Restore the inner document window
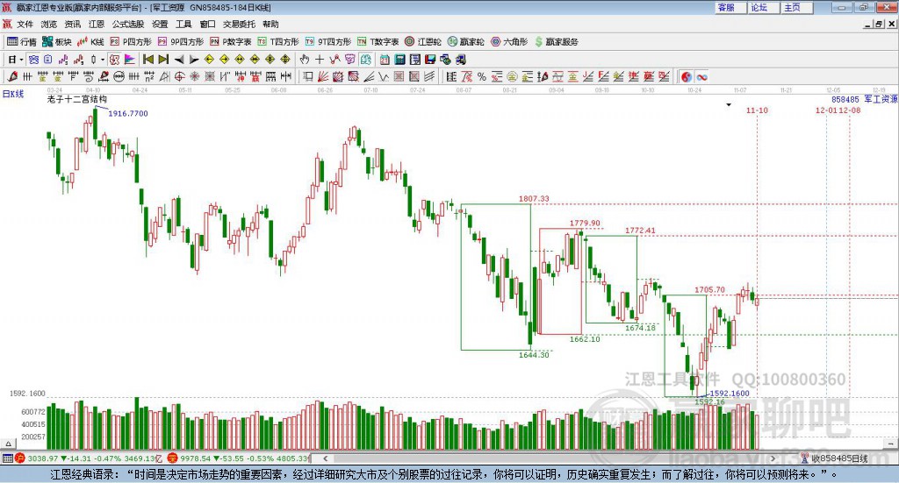The image size is (899, 483). click(x=879, y=24)
